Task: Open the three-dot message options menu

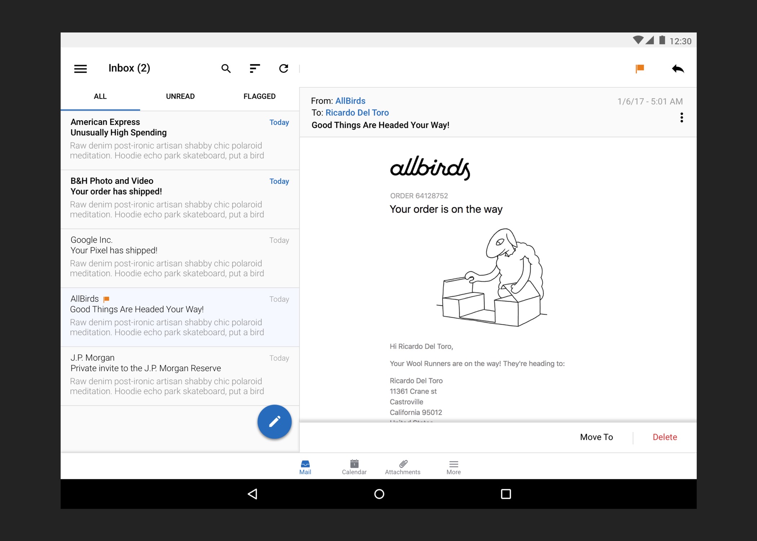Action: click(x=681, y=118)
